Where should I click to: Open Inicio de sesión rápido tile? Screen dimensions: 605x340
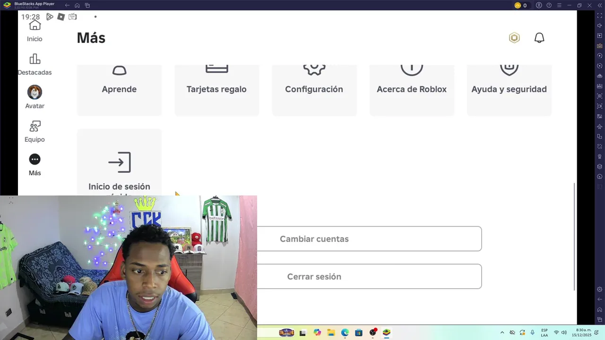point(119,163)
